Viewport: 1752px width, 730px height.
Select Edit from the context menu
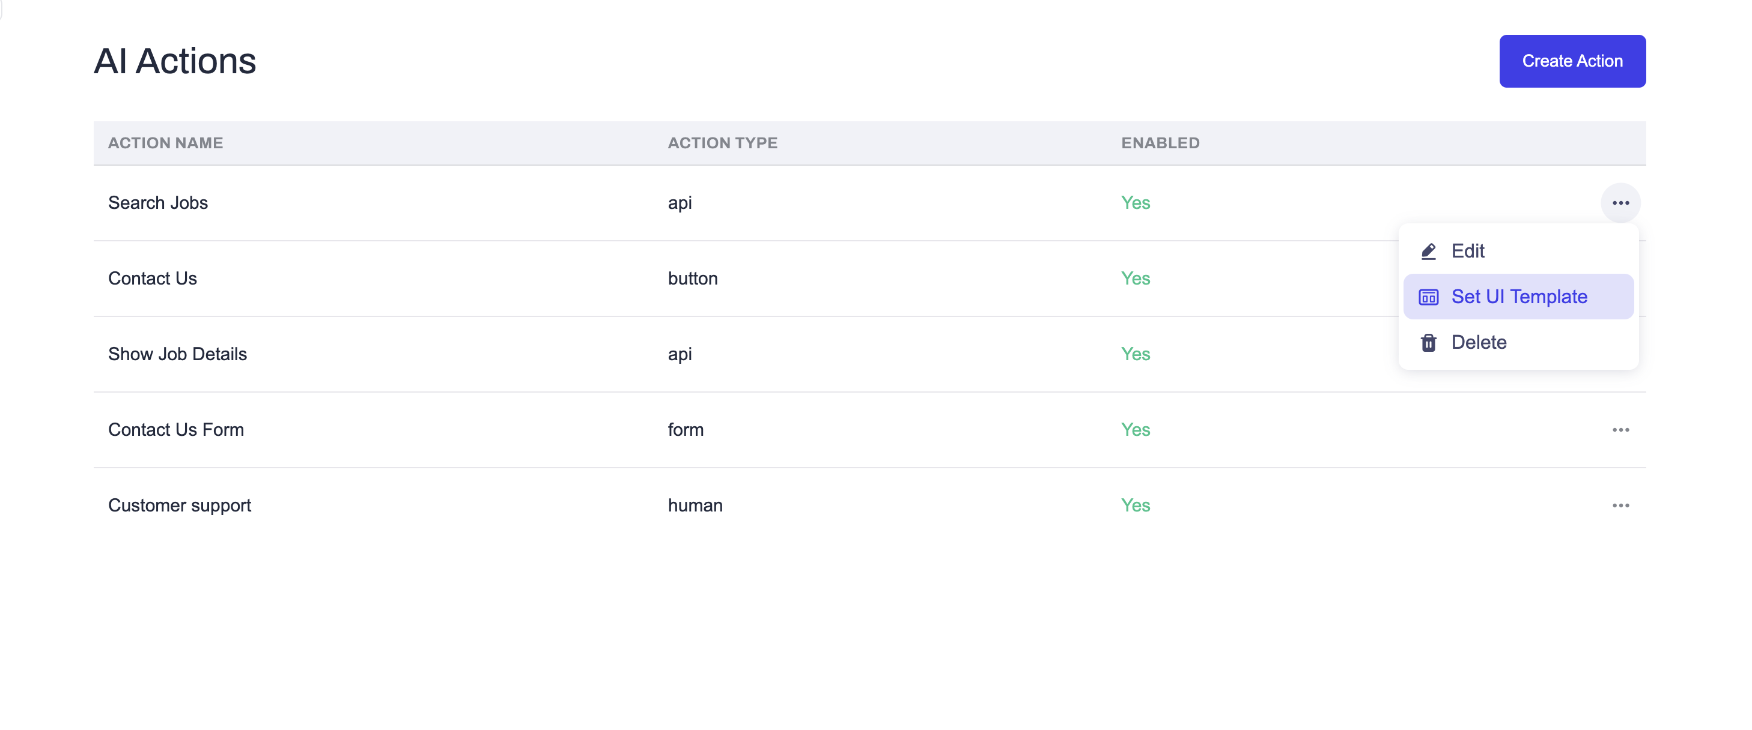[1468, 251]
